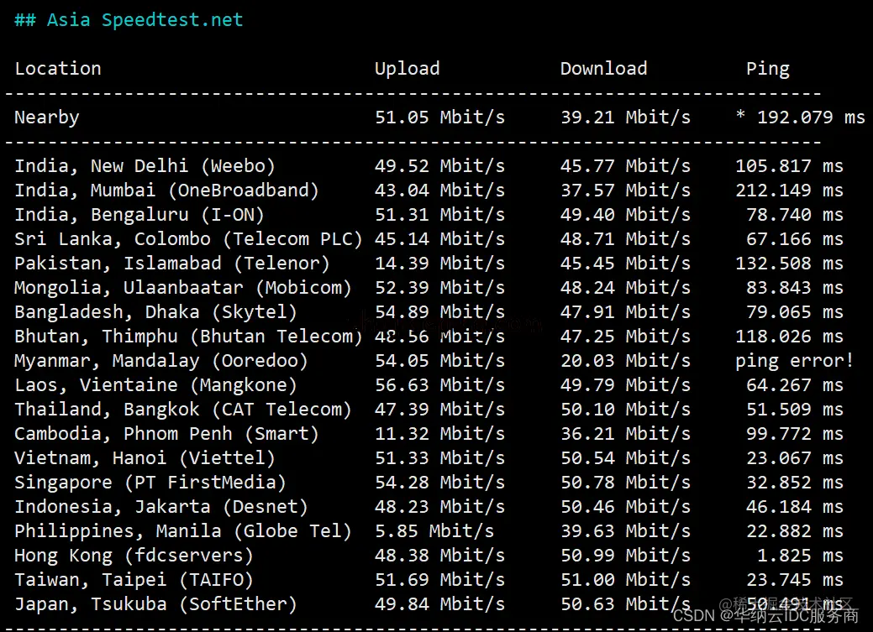Viewport: 873px width, 632px height.
Task: Click the 'Location' column header
Action: coord(58,69)
